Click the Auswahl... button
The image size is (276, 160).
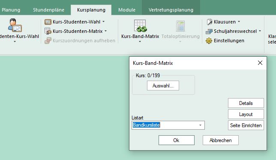163,86
